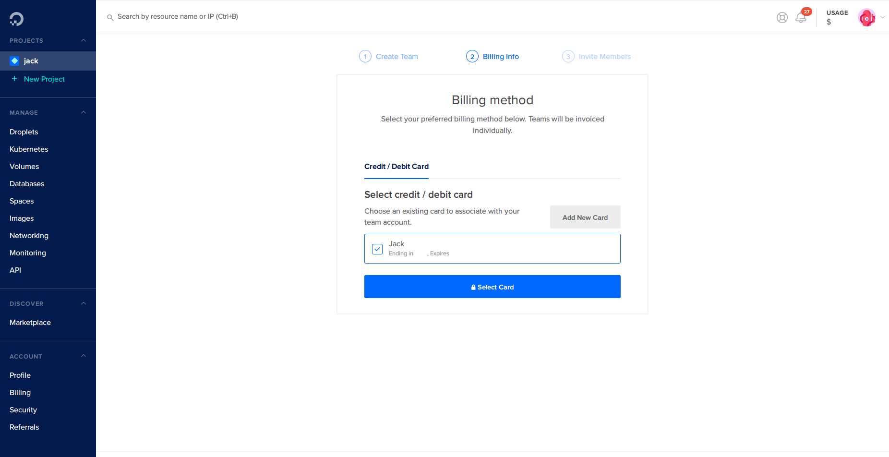The width and height of the screenshot is (889, 457).
Task: Click the profile avatar picture
Action: (867, 17)
